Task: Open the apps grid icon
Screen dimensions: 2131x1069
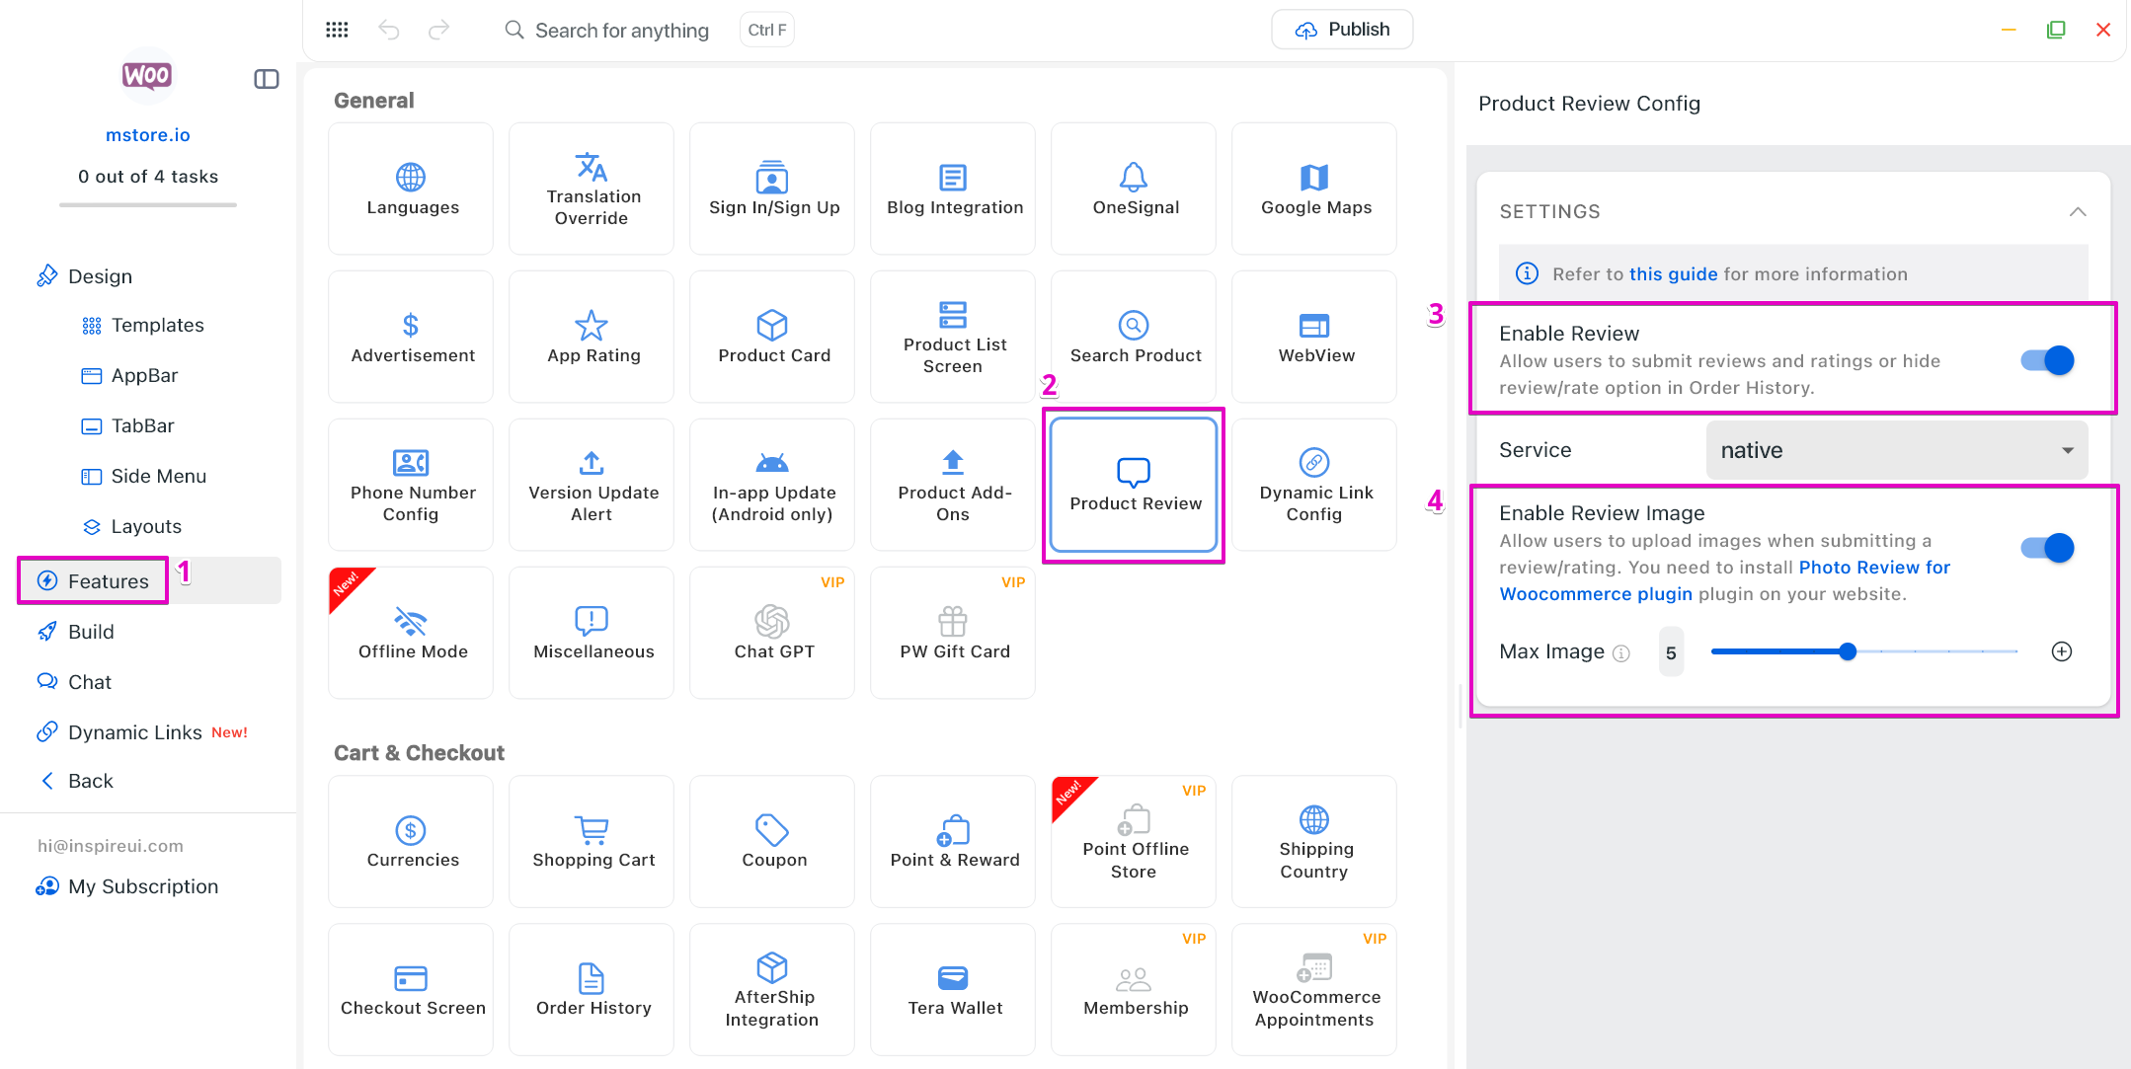Action: point(337,30)
